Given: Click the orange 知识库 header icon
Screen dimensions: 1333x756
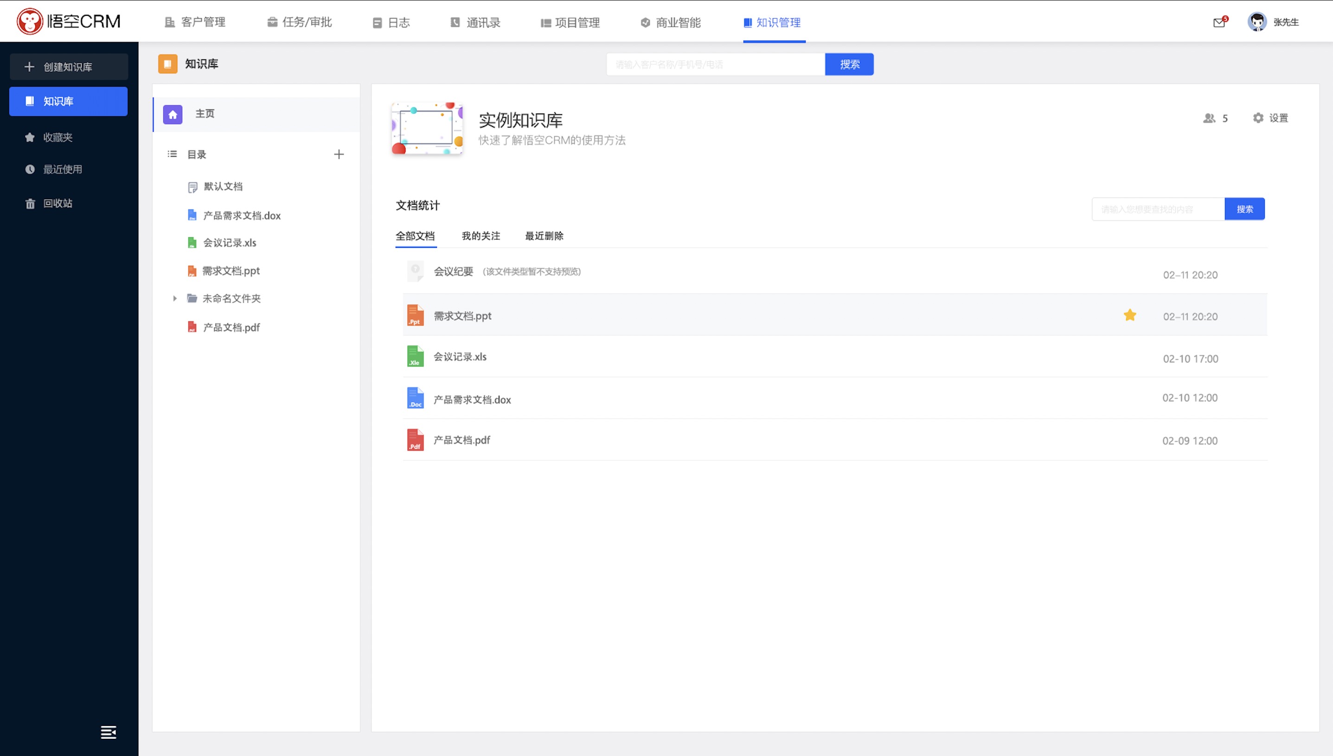Looking at the screenshot, I should click(x=167, y=64).
